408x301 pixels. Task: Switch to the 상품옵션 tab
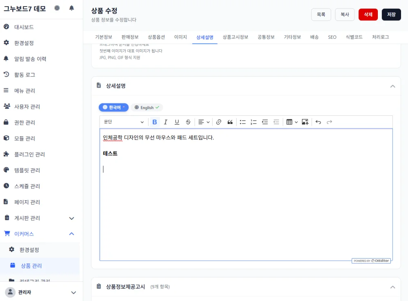click(156, 37)
